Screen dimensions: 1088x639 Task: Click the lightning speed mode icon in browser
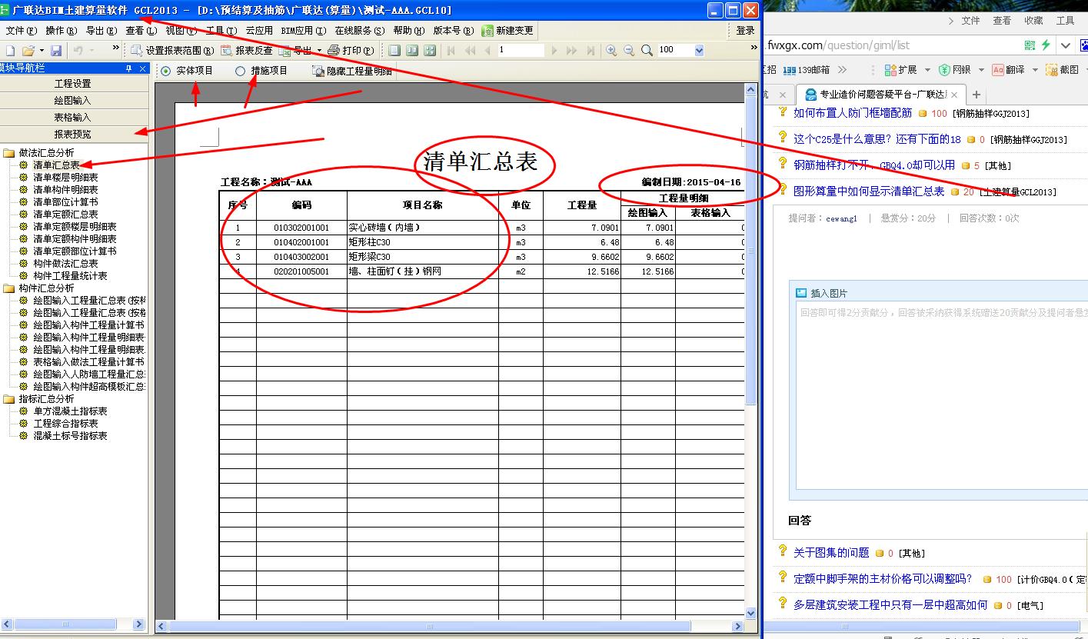click(x=1046, y=45)
